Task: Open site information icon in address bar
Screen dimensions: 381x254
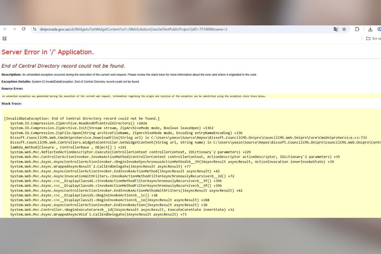Action: point(35,29)
